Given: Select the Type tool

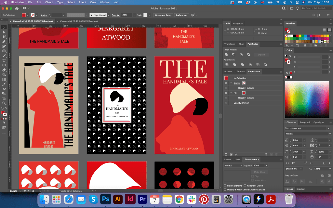Looking at the screenshot, I should pos(4,60).
